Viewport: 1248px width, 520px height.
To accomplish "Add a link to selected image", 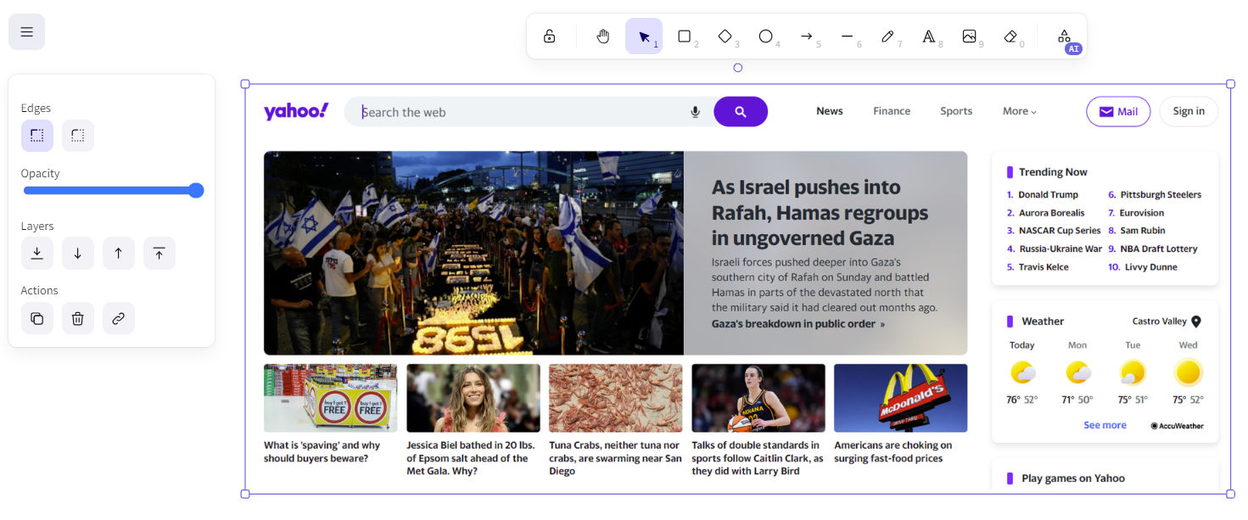I will 119,318.
